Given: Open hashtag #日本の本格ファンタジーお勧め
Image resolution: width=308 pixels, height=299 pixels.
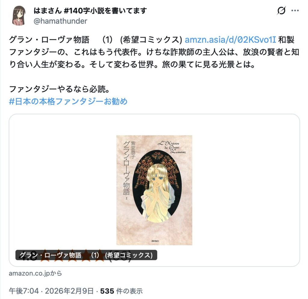Looking at the screenshot, I should pos(68,101).
